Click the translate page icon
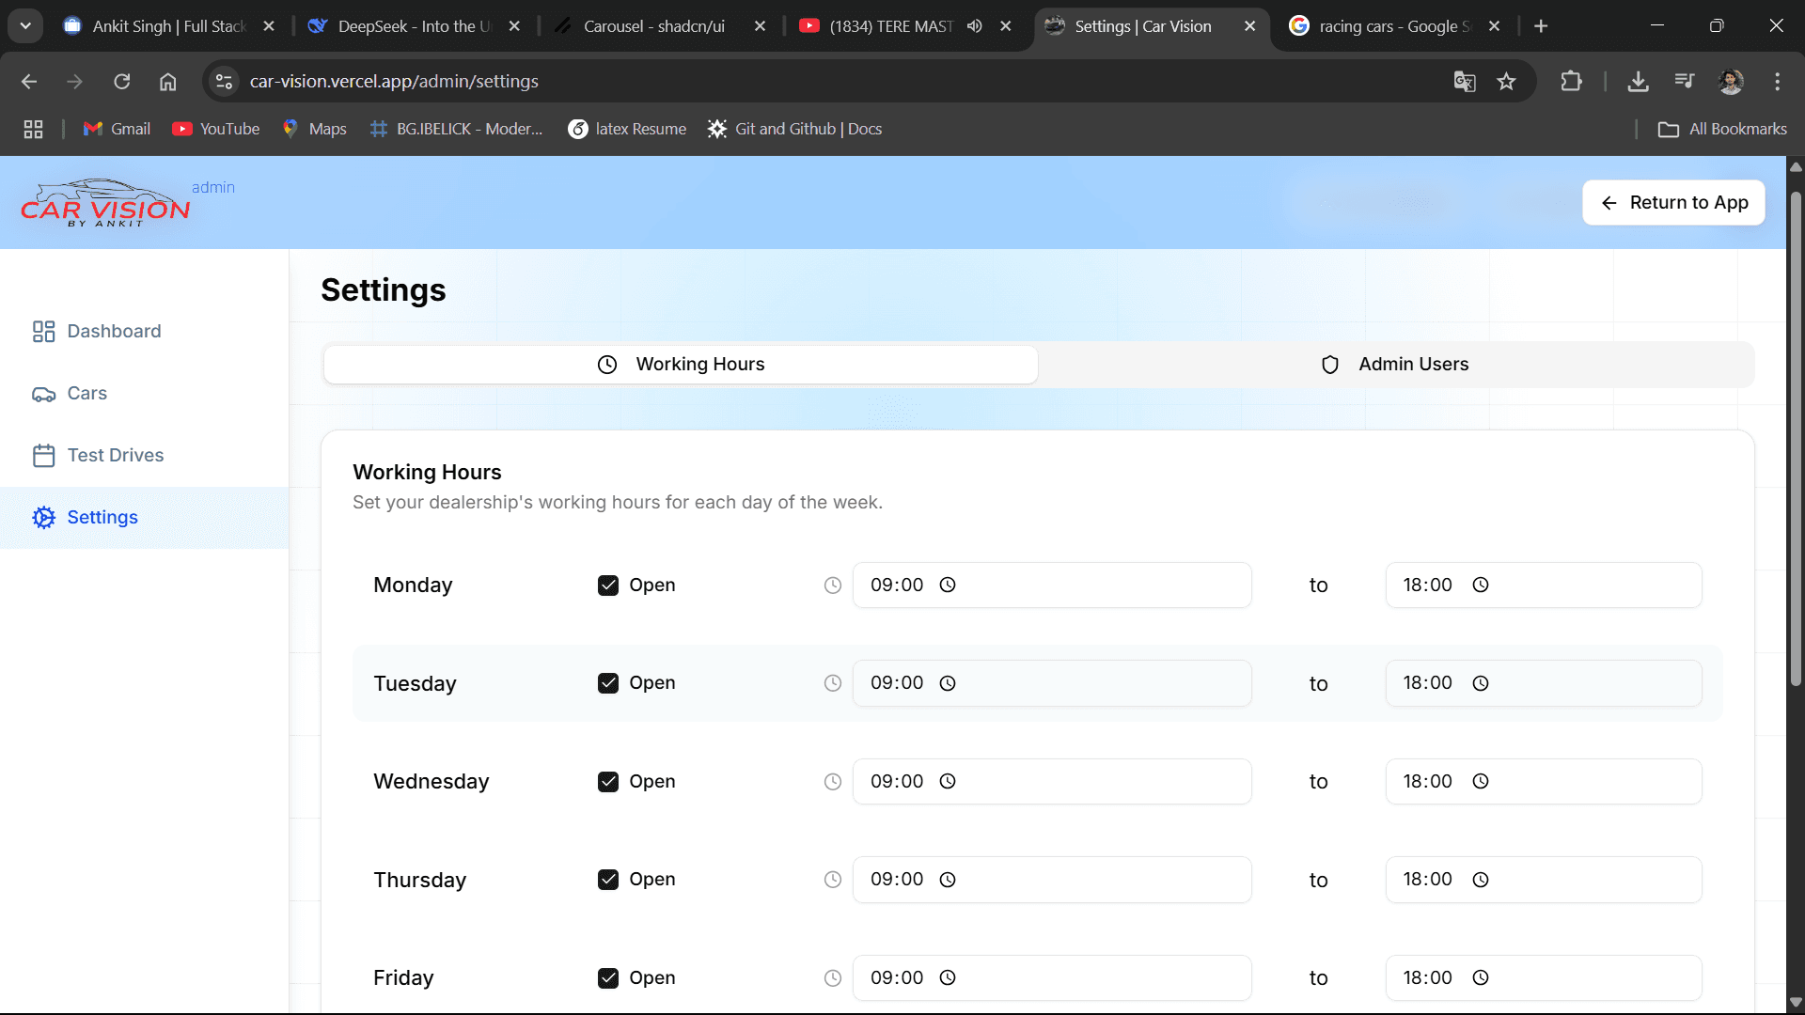This screenshot has height=1015, width=1805. click(1464, 82)
